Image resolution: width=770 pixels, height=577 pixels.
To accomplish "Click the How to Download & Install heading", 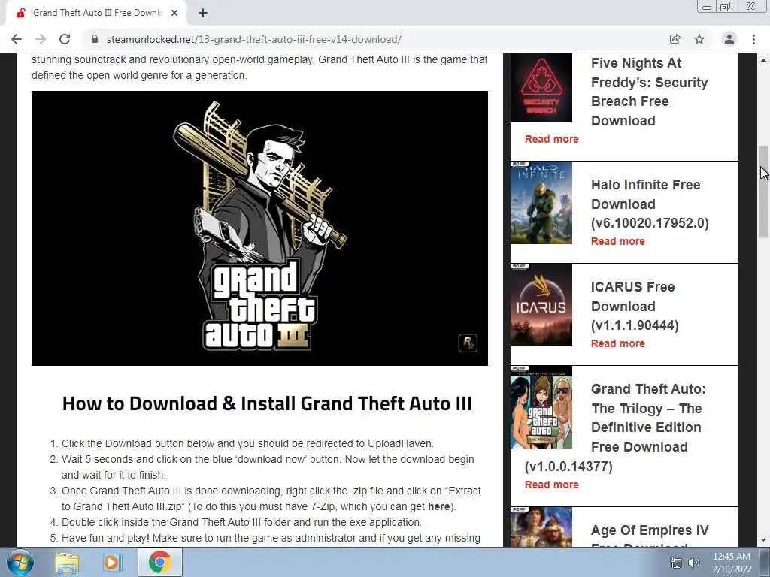I will click(267, 403).
